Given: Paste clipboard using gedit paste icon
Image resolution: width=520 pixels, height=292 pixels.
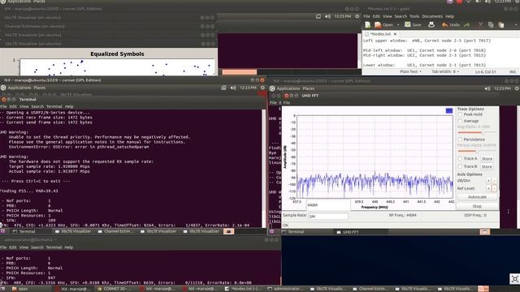Looking at the screenshot, I should coord(501,24).
